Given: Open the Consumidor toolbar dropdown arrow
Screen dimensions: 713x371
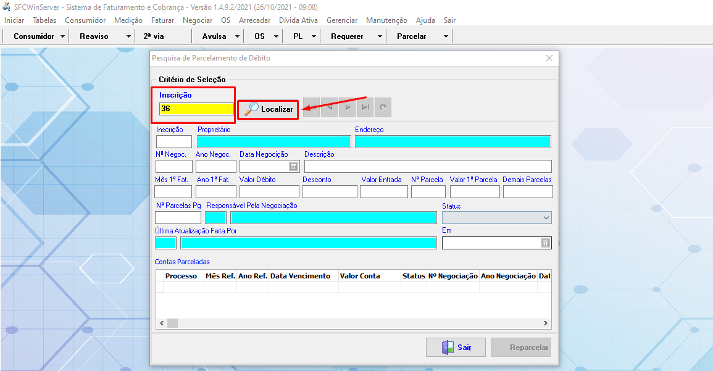Looking at the screenshot, I should pos(64,36).
